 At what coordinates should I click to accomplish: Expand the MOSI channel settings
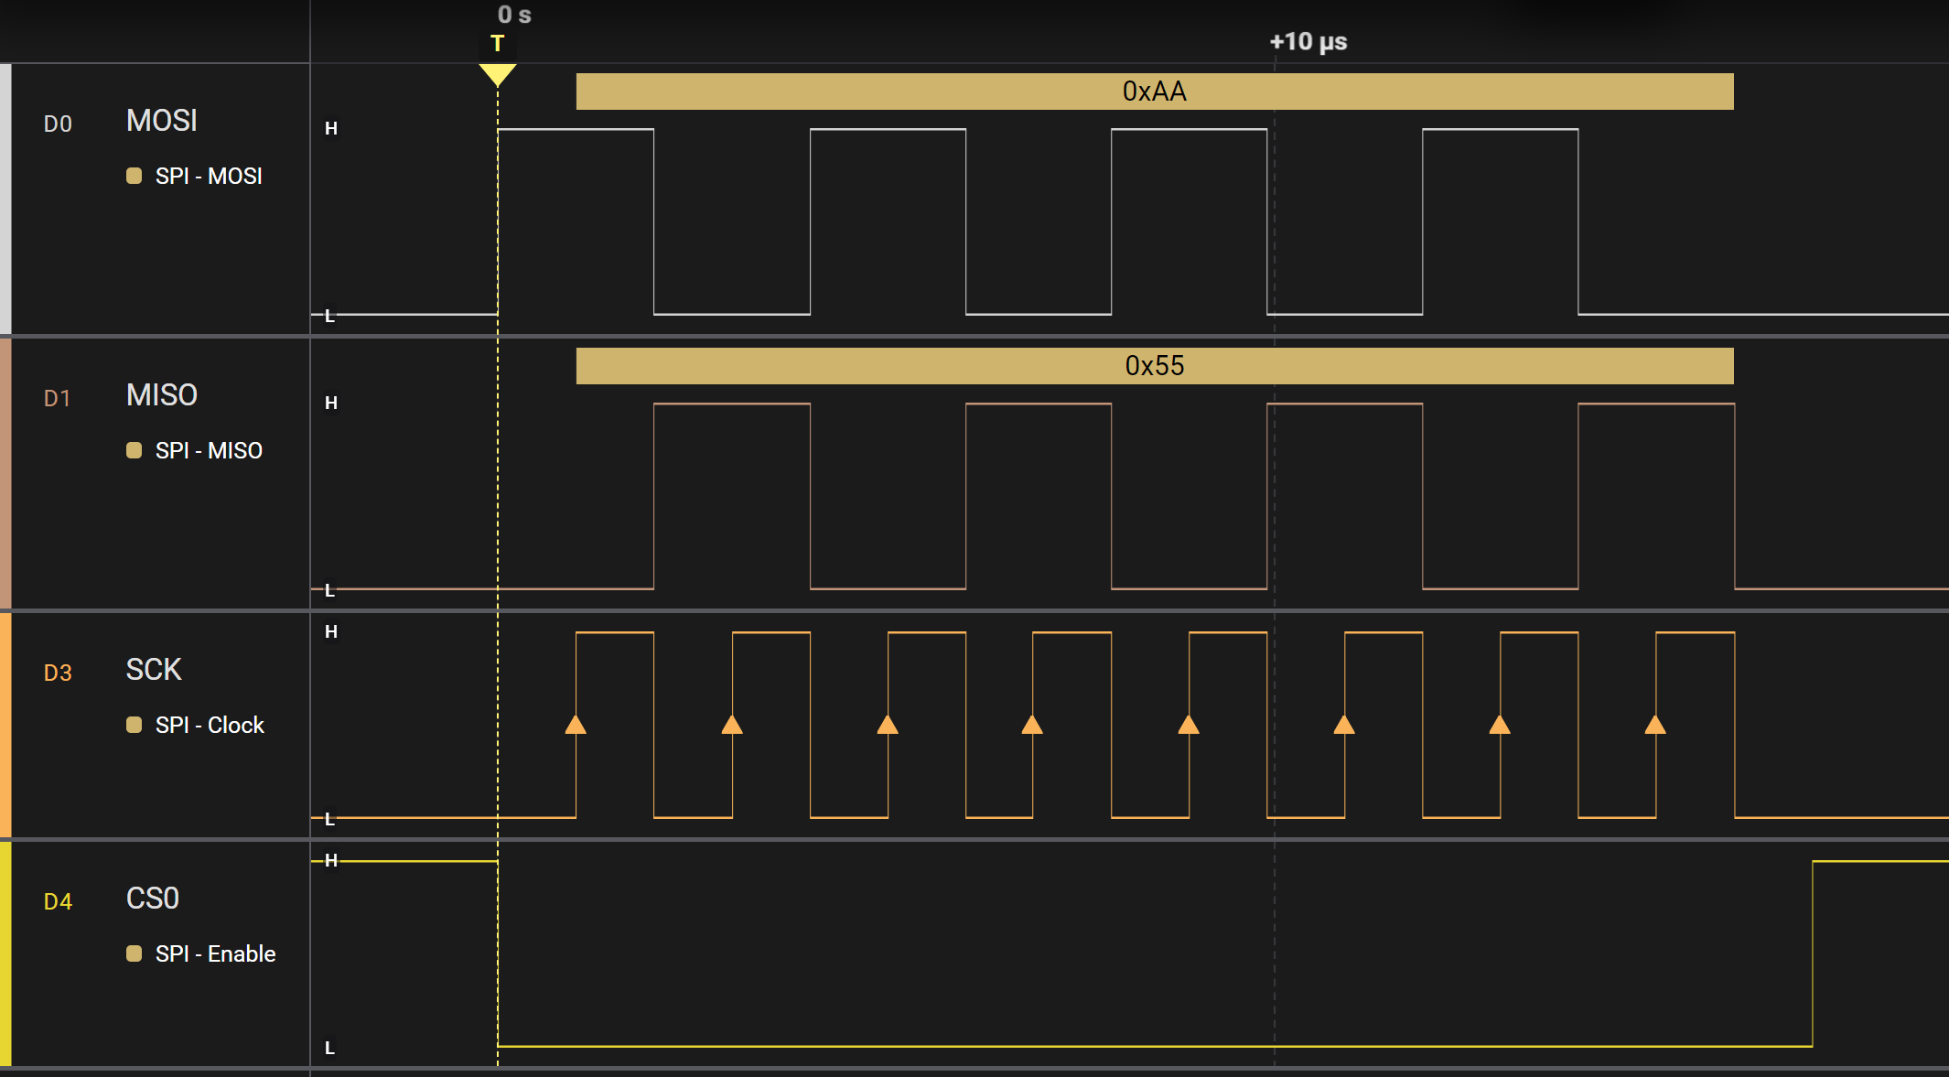click(161, 120)
